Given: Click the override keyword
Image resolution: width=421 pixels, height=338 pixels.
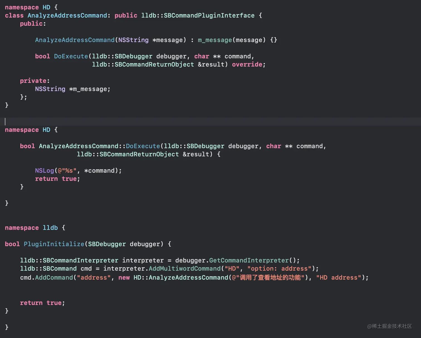Looking at the screenshot, I should pyautogui.click(x=247, y=65).
